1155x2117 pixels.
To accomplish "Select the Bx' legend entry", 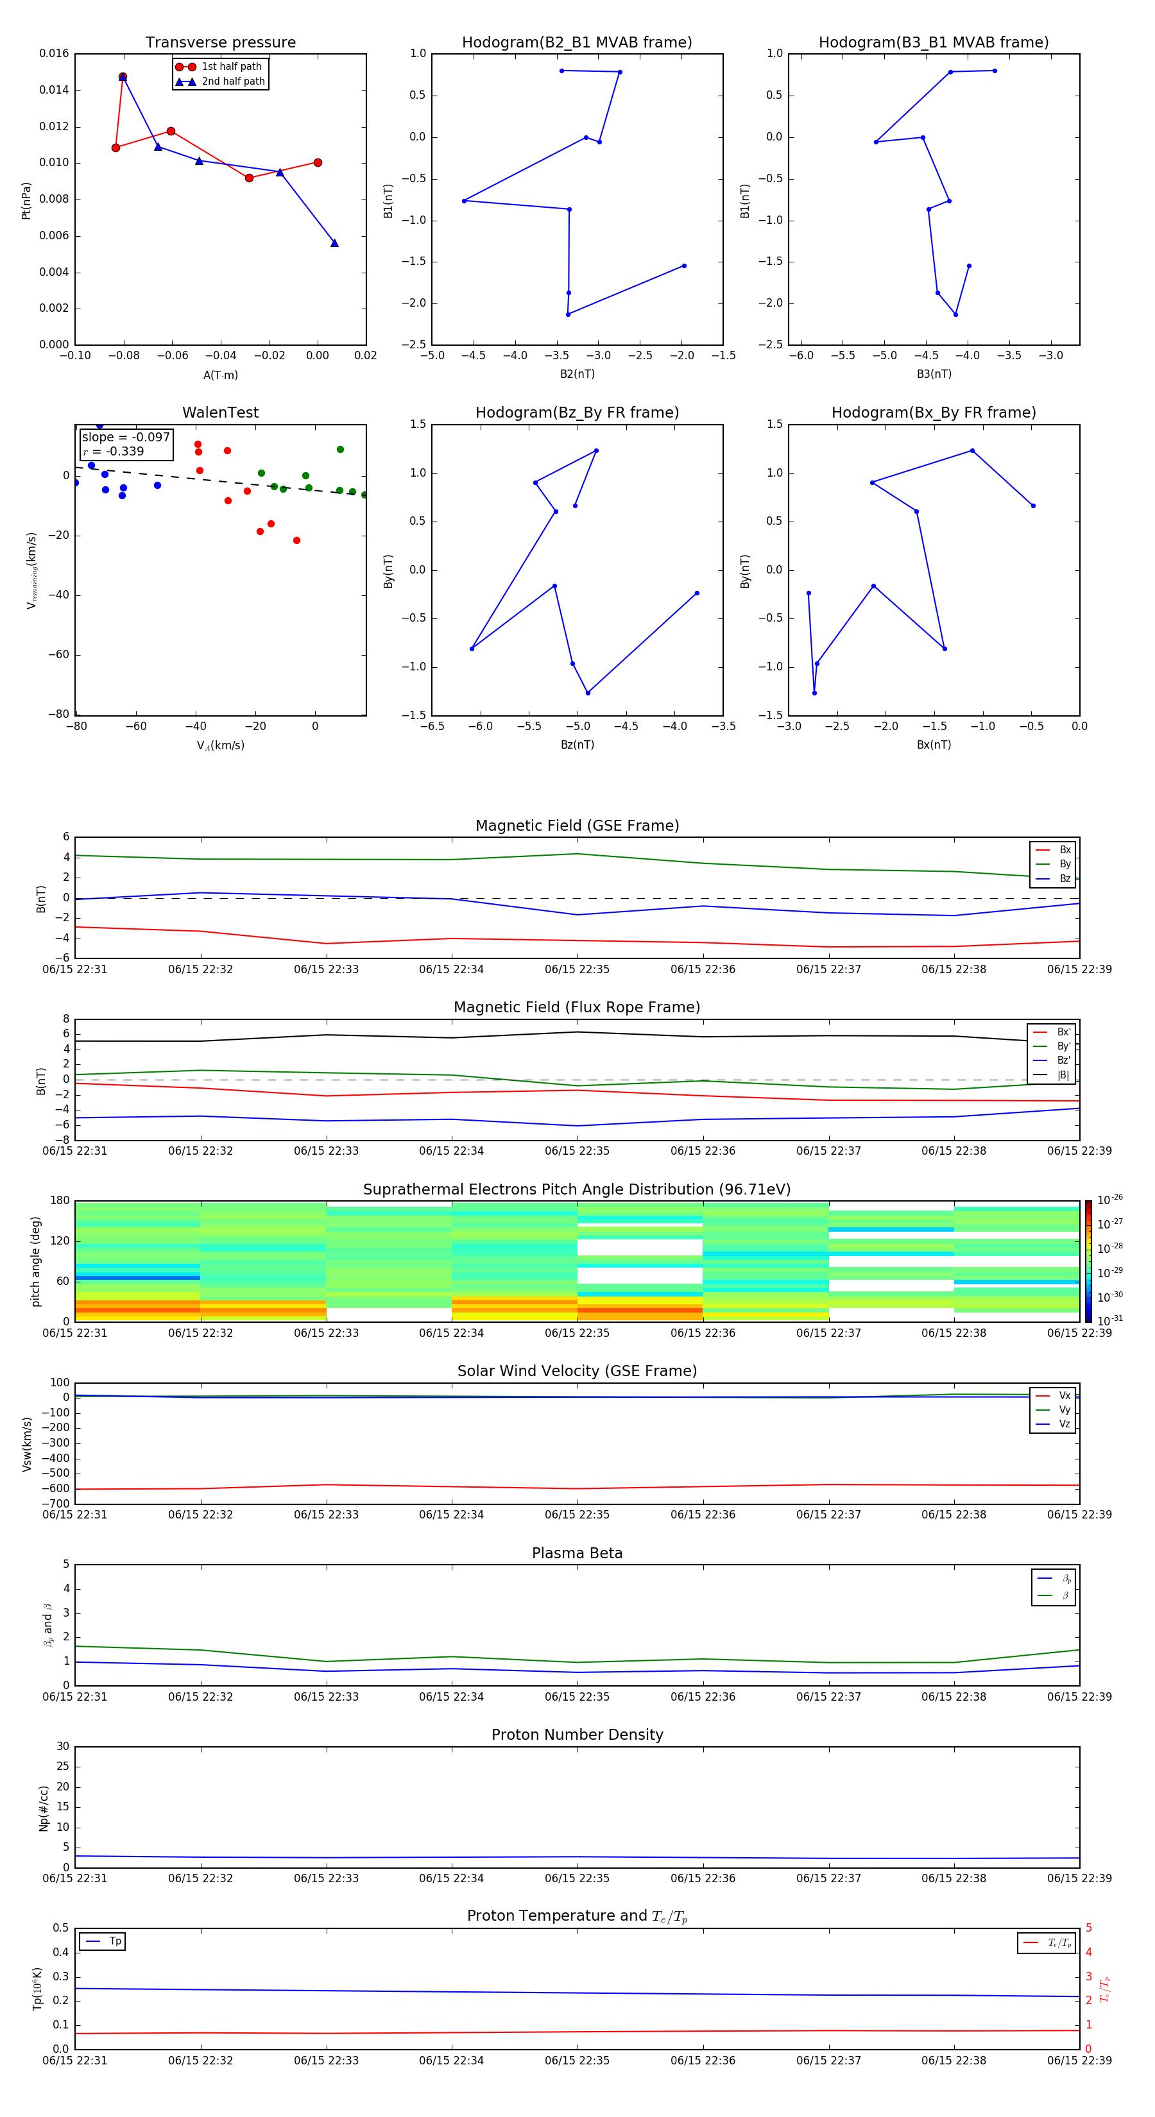I will [x=1052, y=1032].
